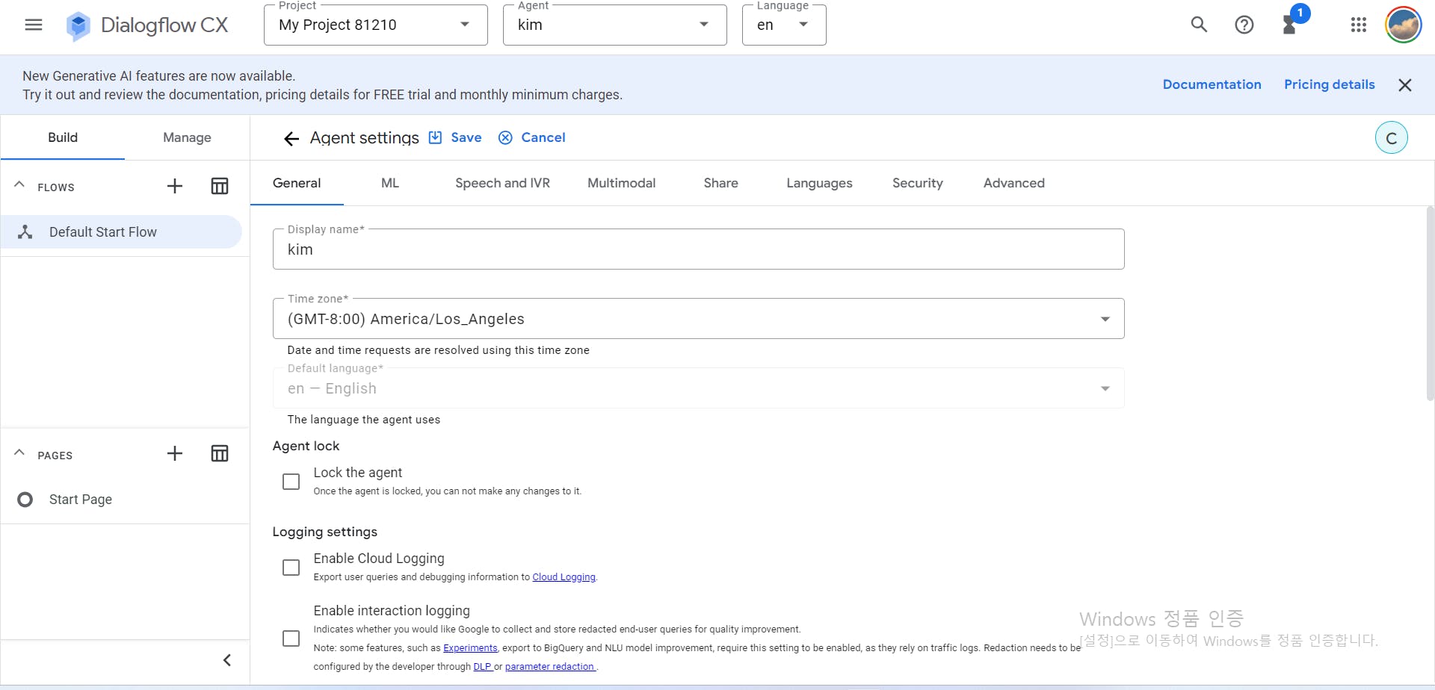This screenshot has height=690, width=1435.
Task: Select Start Page item
Action: (125, 500)
